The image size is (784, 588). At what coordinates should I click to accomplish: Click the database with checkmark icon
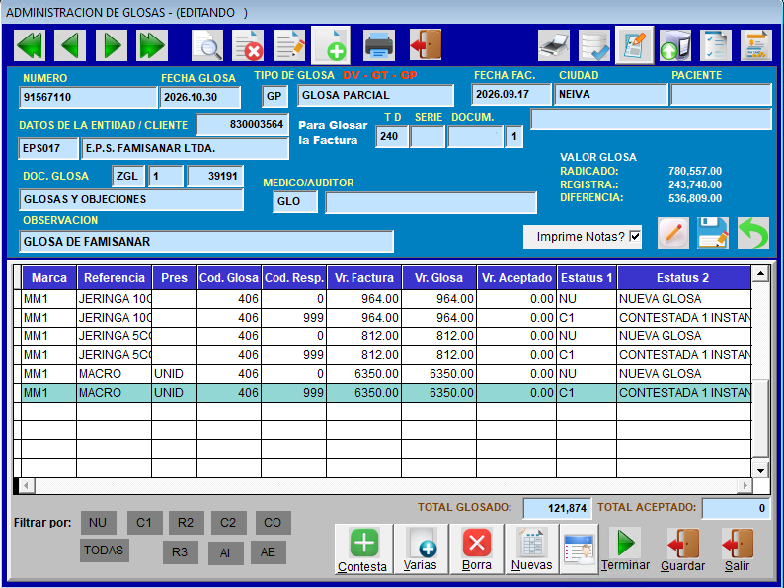click(594, 45)
